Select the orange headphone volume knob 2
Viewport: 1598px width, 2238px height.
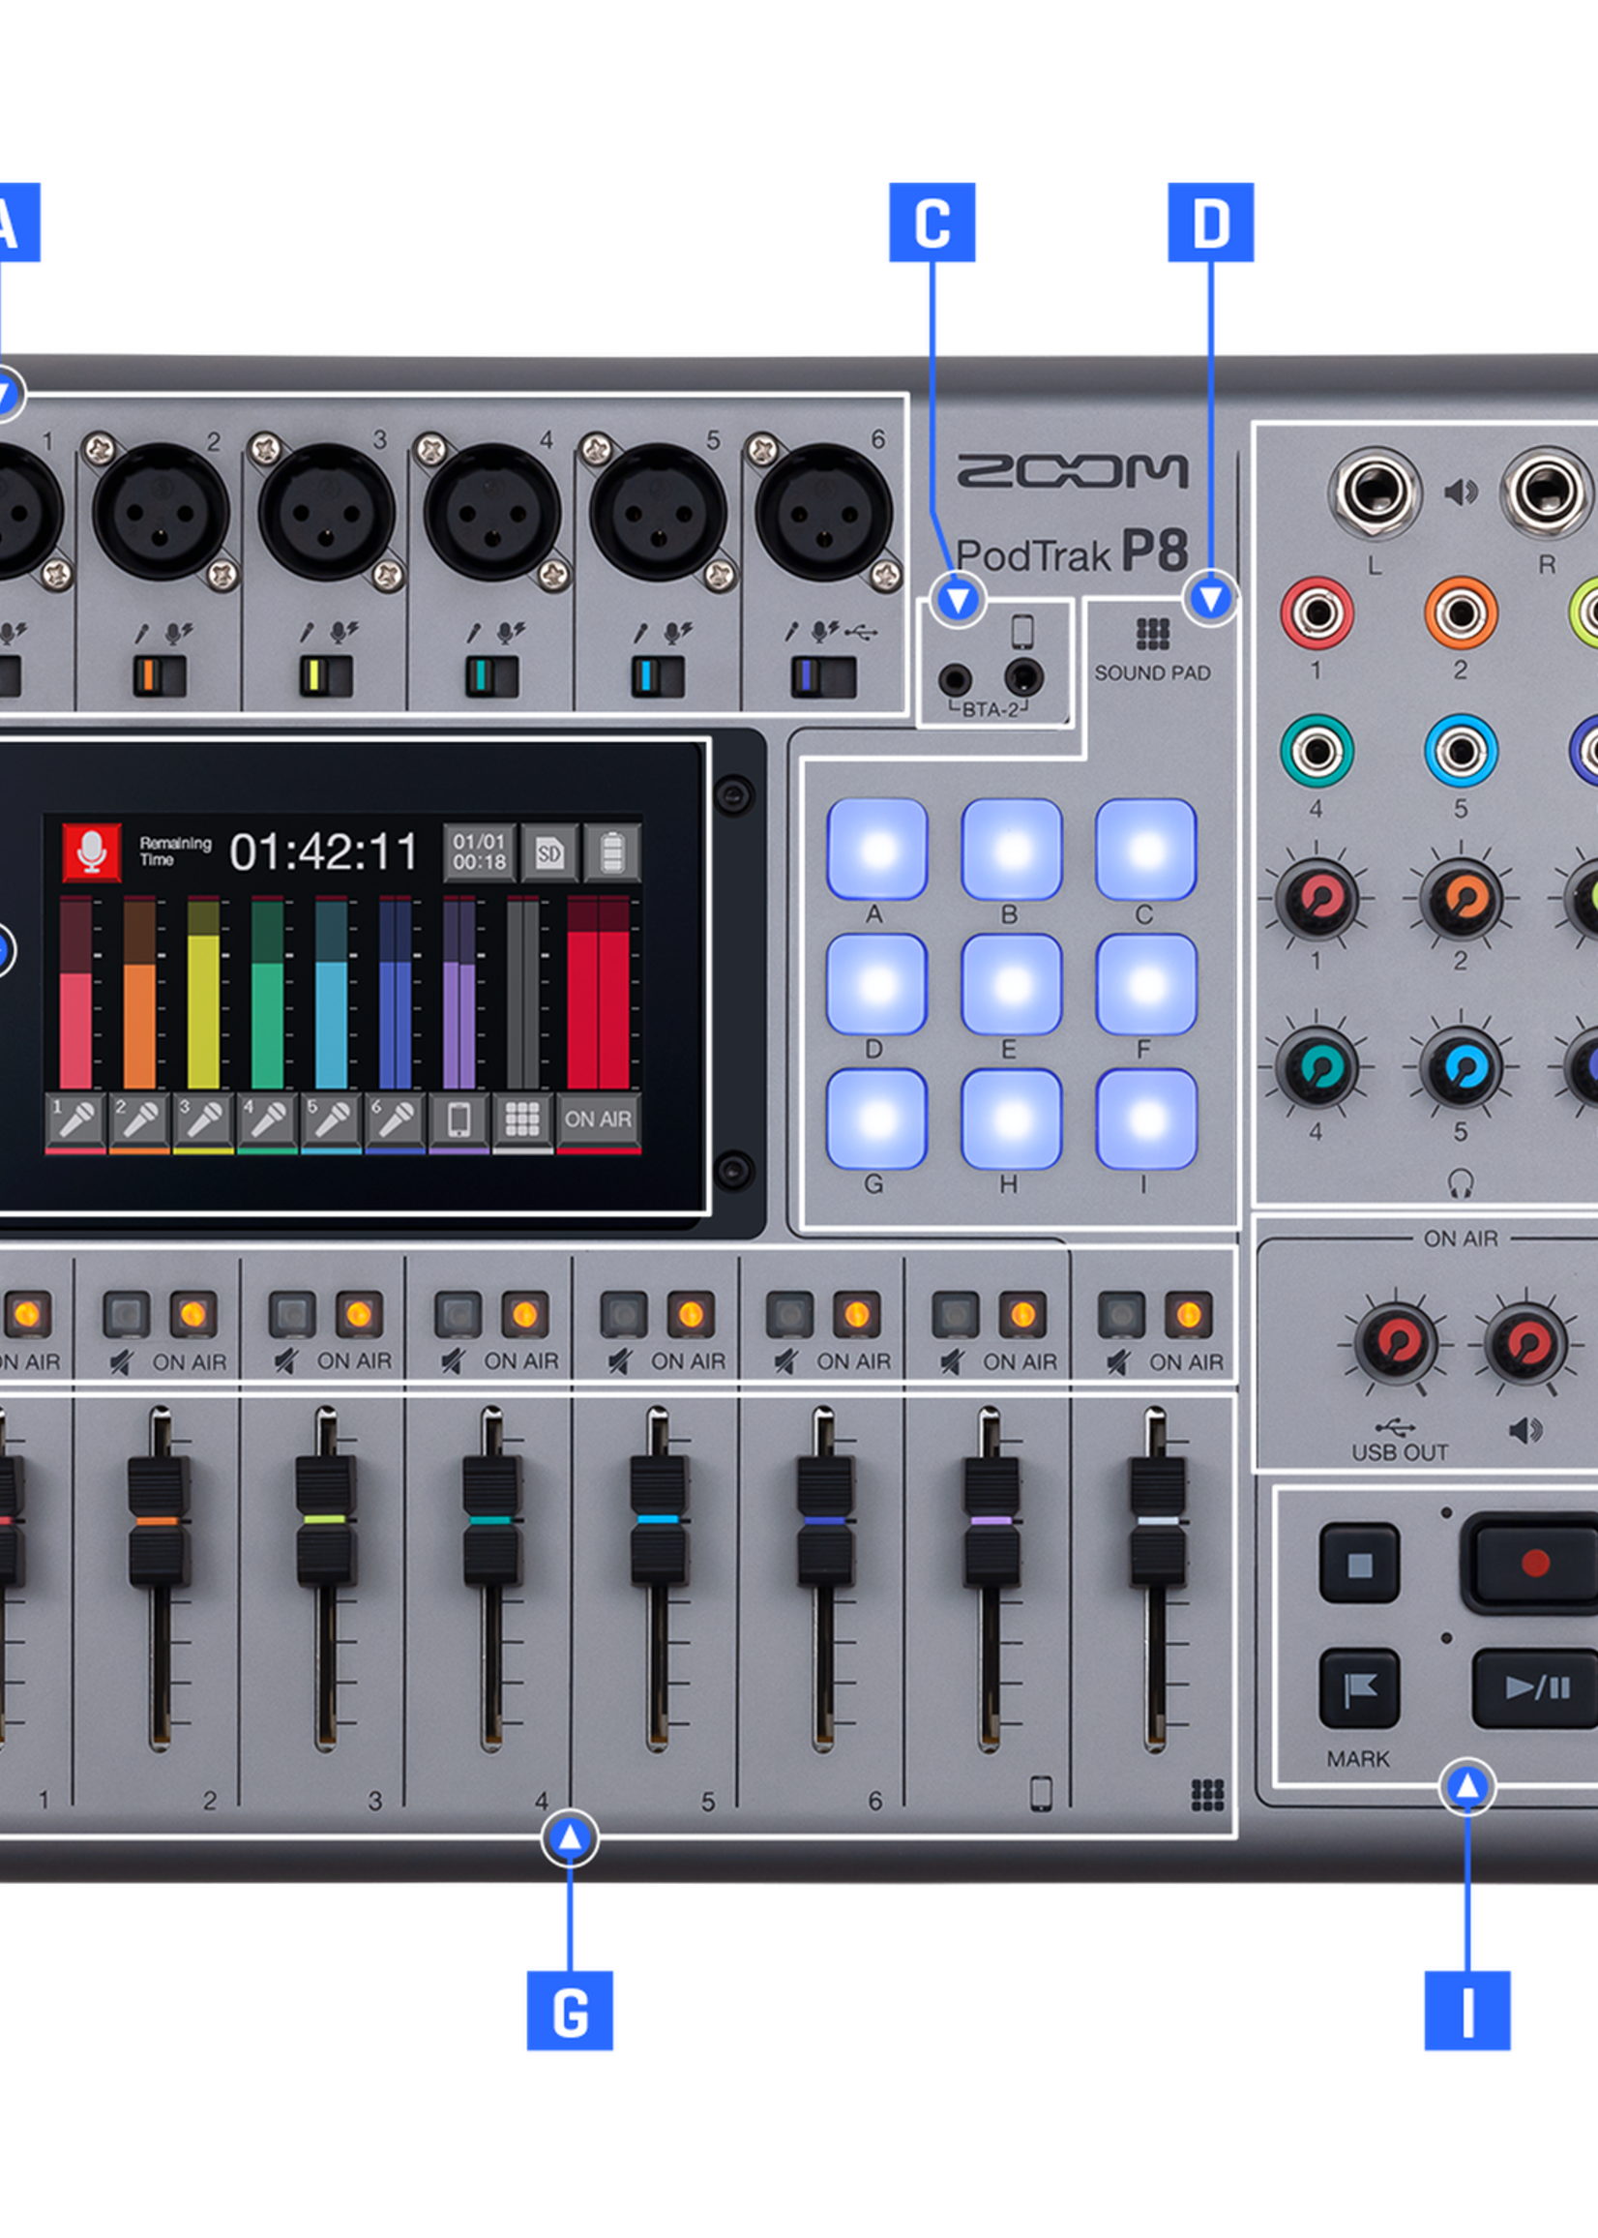(1462, 900)
